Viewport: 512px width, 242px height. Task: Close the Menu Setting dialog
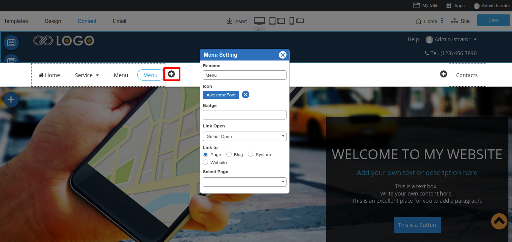pyautogui.click(x=283, y=55)
